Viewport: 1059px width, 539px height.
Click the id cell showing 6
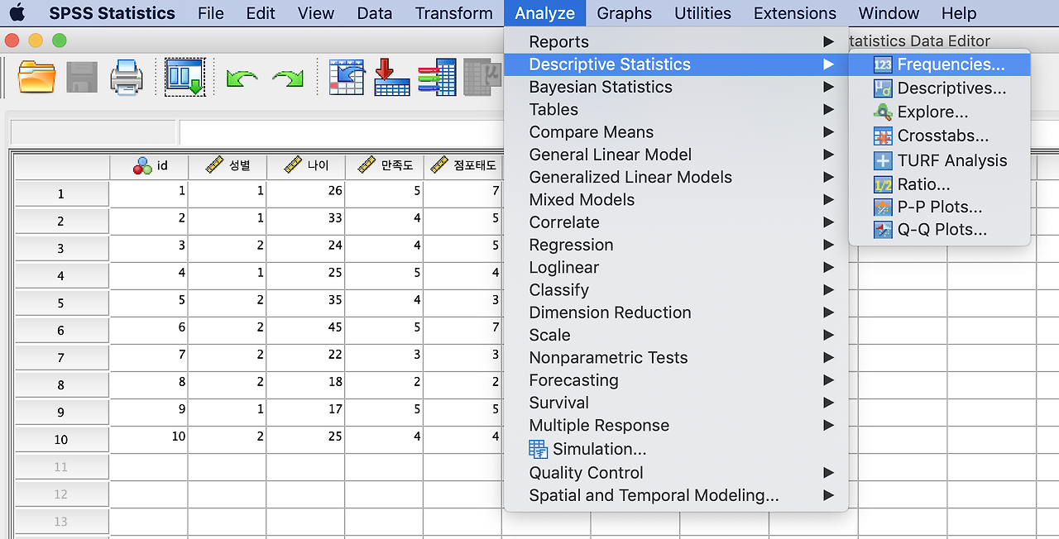(x=149, y=331)
